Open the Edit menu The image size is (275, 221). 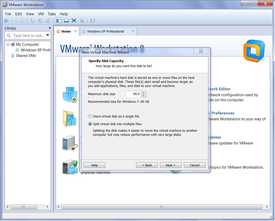point(18,14)
